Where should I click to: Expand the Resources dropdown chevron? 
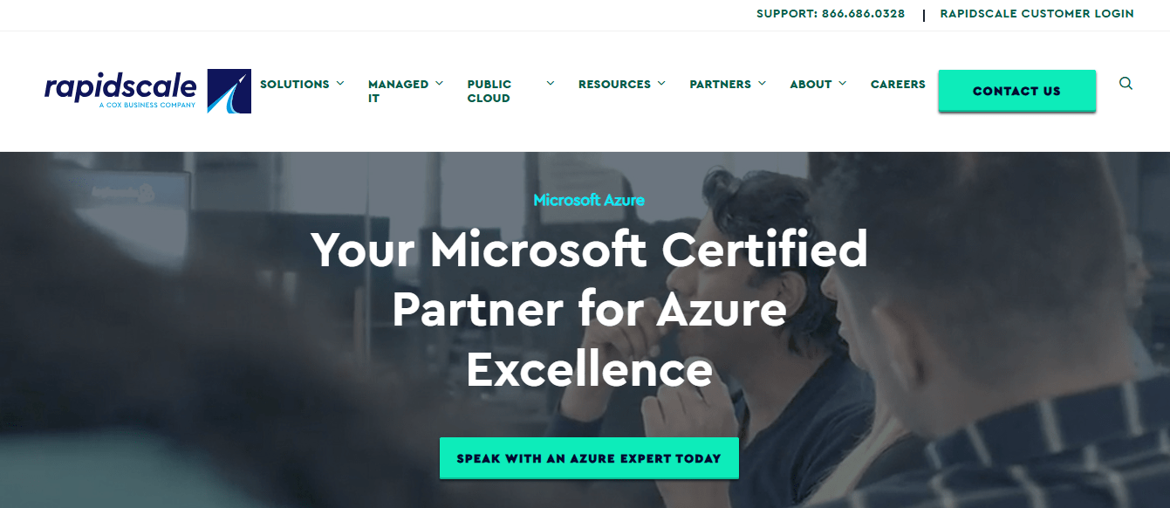coord(661,84)
